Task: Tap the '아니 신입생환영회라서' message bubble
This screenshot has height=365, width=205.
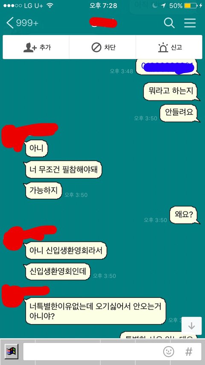Action: click(x=65, y=250)
